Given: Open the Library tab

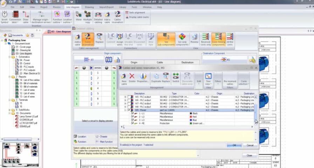Looking at the screenshot, I should [123, 7].
